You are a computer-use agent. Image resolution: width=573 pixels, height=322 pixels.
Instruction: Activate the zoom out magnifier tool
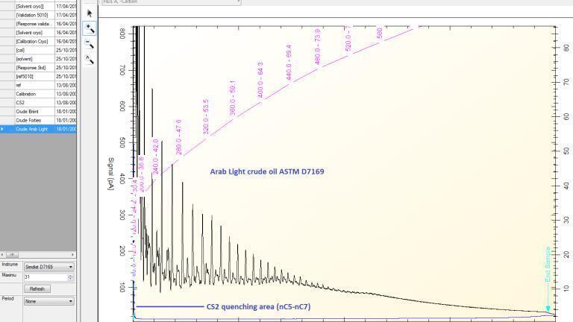(x=90, y=44)
